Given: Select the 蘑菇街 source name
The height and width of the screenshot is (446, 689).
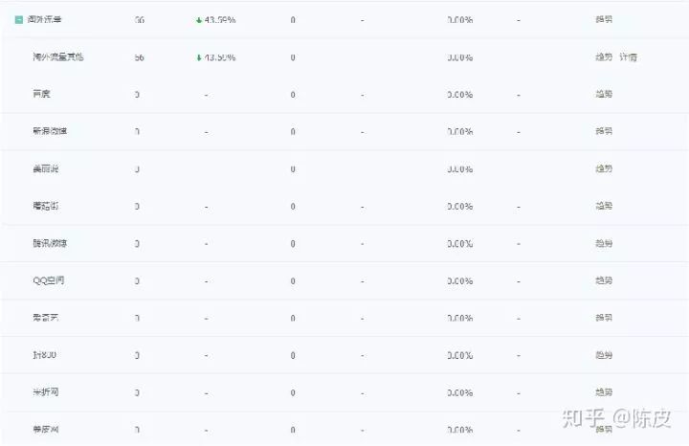Looking at the screenshot, I should tap(45, 206).
